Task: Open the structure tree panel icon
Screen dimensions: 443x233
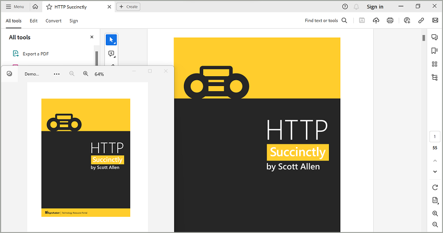Action: [435, 77]
